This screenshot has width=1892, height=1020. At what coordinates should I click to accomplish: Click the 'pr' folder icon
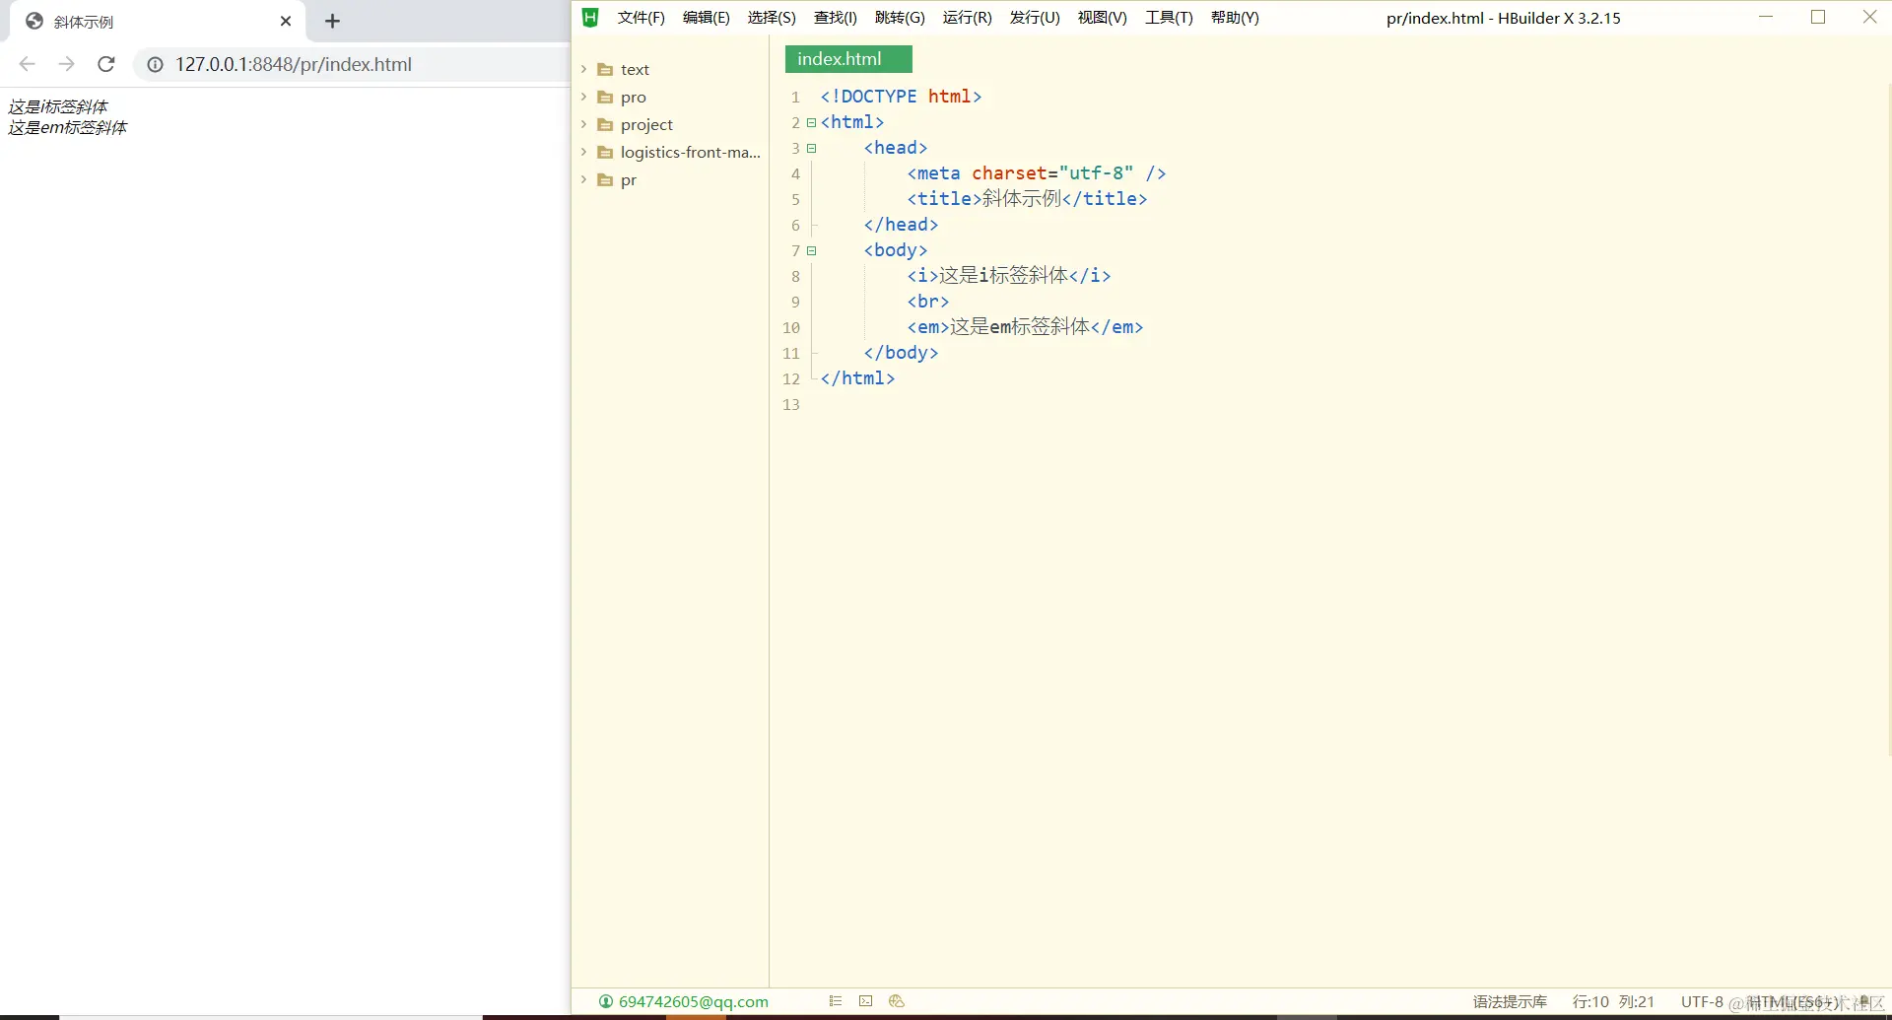click(x=605, y=180)
